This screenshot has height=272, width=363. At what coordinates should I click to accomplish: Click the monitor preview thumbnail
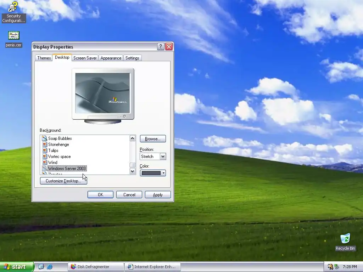point(102,93)
